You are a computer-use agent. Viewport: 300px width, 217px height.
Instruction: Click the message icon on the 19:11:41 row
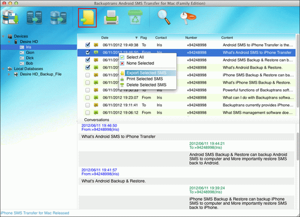coord(96,105)
